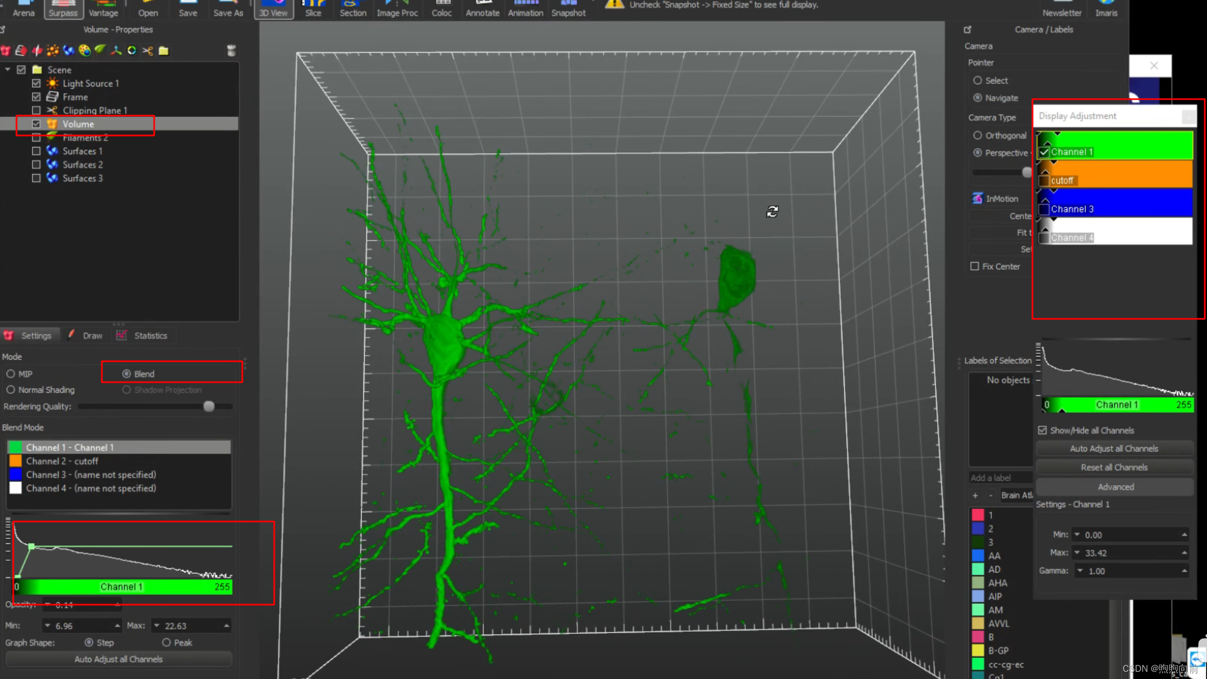This screenshot has height=679, width=1207.
Task: Click the add Clipping Plane scissors icon
Action: click(x=148, y=51)
